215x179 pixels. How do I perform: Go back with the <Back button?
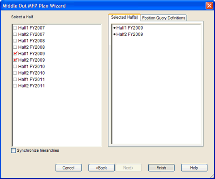click(101, 168)
